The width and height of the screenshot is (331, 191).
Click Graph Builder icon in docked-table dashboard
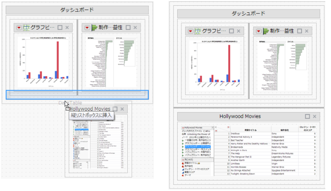[198, 31]
